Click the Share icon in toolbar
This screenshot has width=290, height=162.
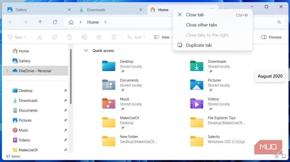point(99,37)
